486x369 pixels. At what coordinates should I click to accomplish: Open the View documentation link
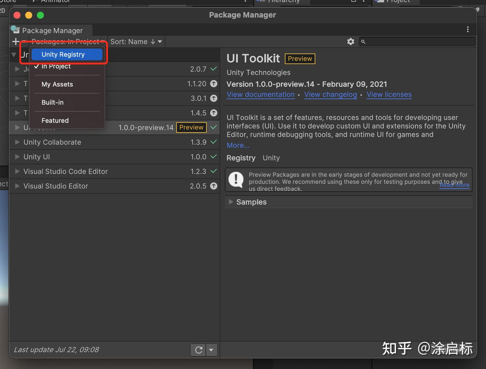click(x=260, y=94)
